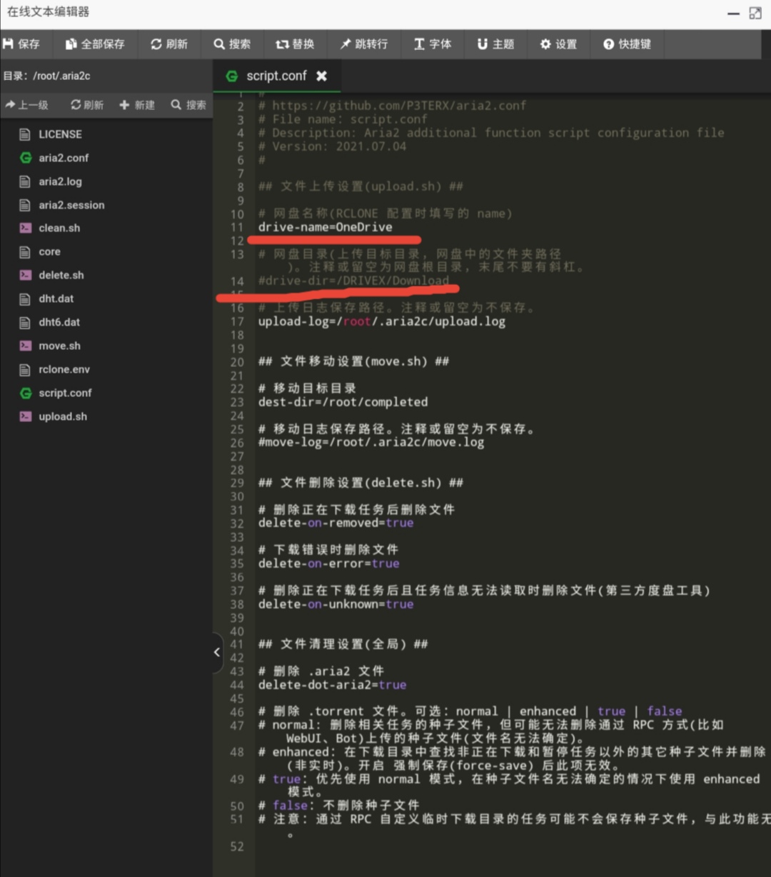Open the 主题 theme picker
The width and height of the screenshot is (771, 877).
495,44
